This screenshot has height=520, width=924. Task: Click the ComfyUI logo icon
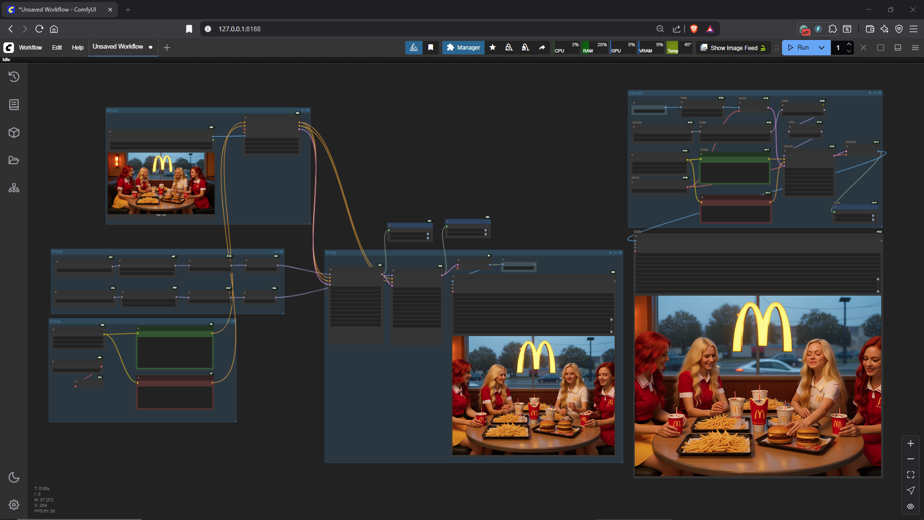click(9, 47)
